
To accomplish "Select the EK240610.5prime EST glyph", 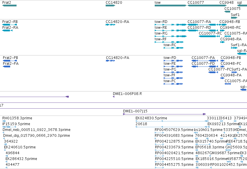I will tap(5, 150).
